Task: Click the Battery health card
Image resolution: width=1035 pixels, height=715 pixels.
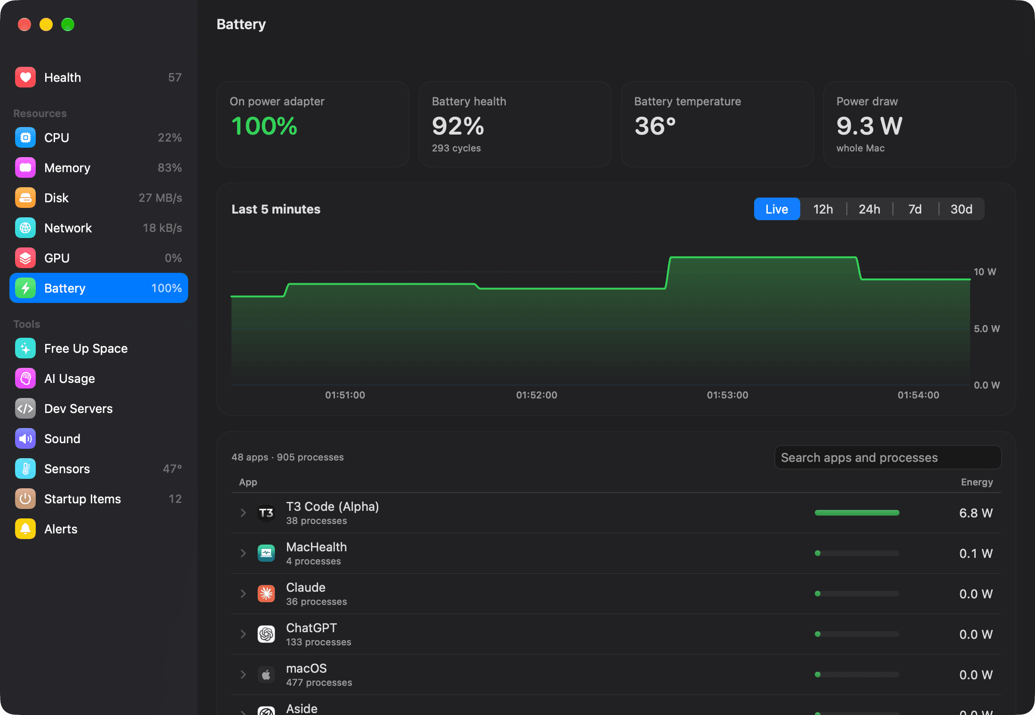Action: pyautogui.click(x=515, y=124)
